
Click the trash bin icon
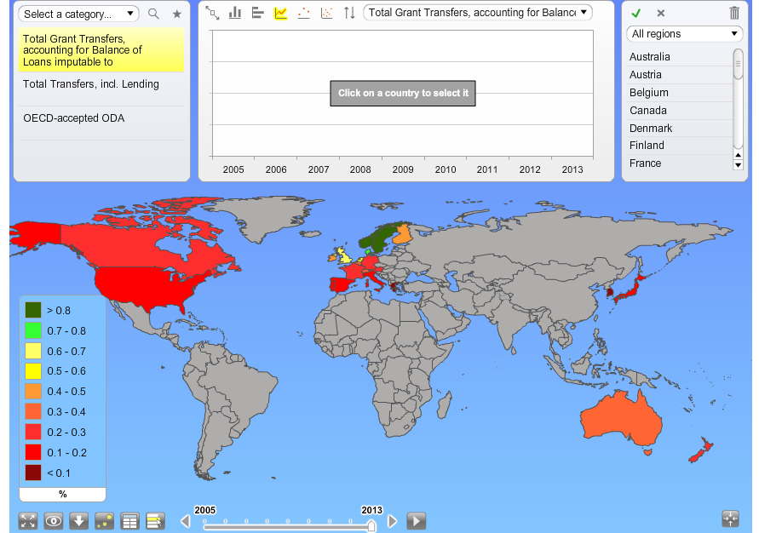click(734, 13)
